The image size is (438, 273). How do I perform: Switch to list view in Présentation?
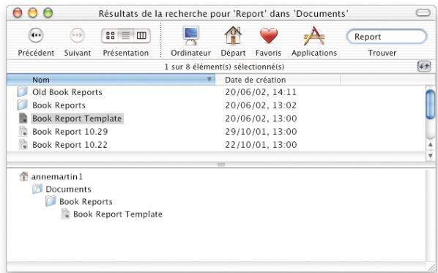pyautogui.click(x=126, y=35)
